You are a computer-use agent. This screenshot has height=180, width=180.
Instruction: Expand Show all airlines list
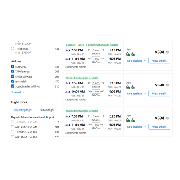click(18, 92)
